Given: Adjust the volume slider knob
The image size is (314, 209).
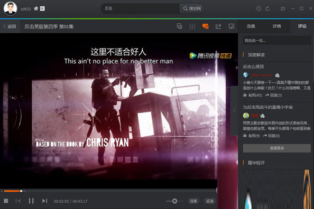Looking at the screenshot, I should [174, 201].
